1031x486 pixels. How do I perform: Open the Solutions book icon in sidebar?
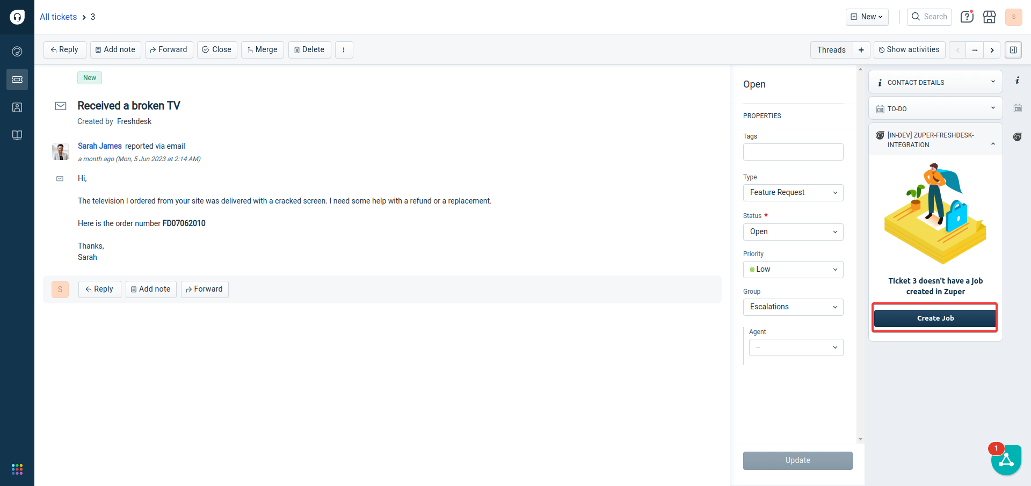click(17, 135)
